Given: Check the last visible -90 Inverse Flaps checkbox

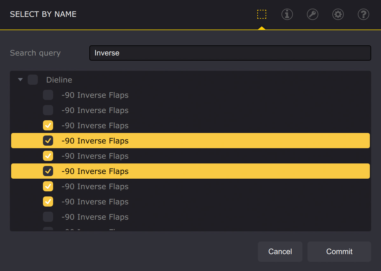Looking at the screenshot, I should coord(48,217).
